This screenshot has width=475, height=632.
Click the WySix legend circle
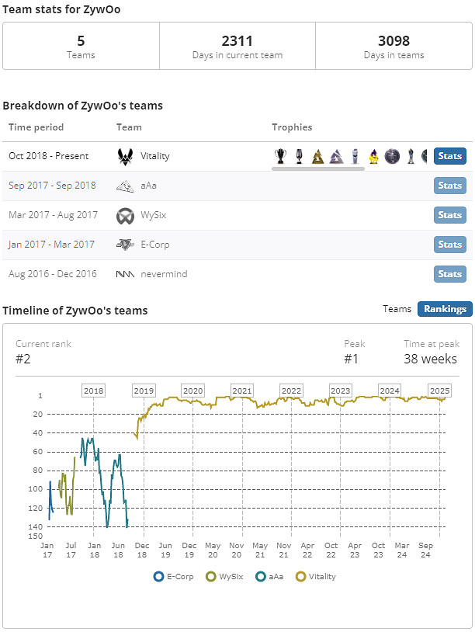[x=209, y=576]
